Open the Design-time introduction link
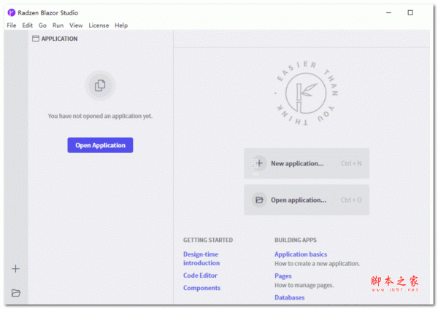This screenshot has height=309, width=438. click(x=201, y=259)
